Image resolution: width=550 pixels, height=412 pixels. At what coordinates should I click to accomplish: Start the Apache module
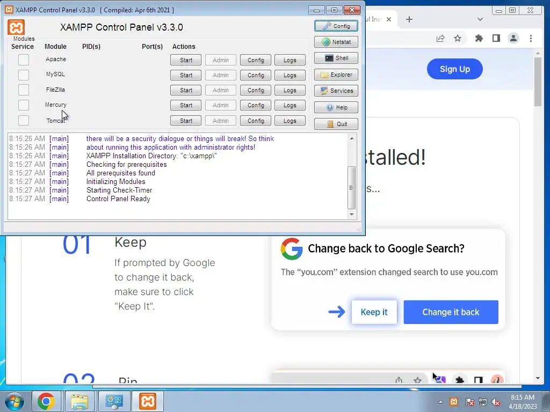tap(186, 60)
